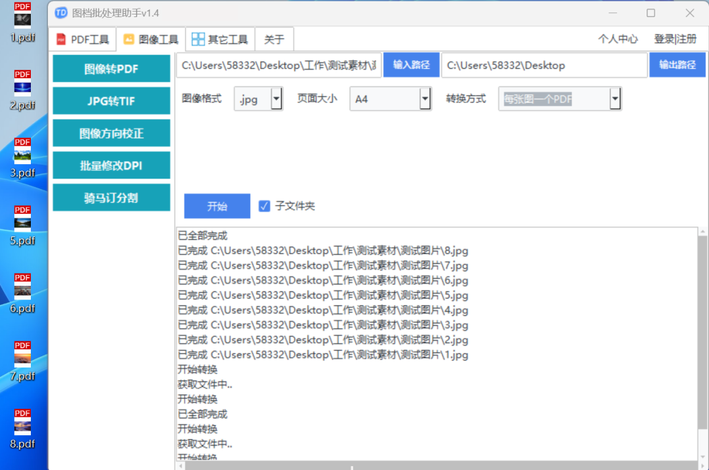
Task: Click 登录|注册 link
Action: [675, 39]
